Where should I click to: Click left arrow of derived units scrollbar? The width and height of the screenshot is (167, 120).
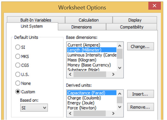(x=70, y=113)
